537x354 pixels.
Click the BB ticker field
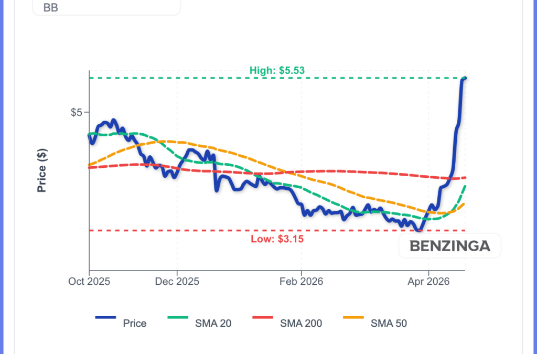pos(106,7)
